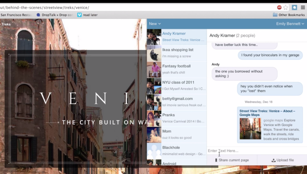The height and width of the screenshot is (174, 307).
Task: Click the Share current page button
Action: (x=232, y=160)
